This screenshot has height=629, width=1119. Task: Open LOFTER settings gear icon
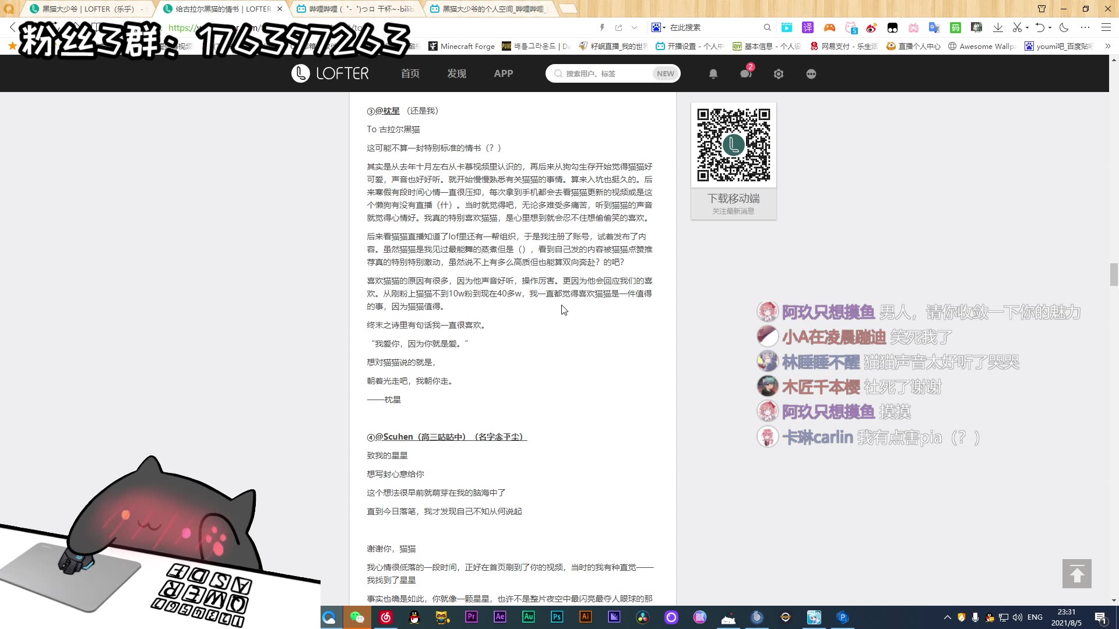(x=779, y=74)
